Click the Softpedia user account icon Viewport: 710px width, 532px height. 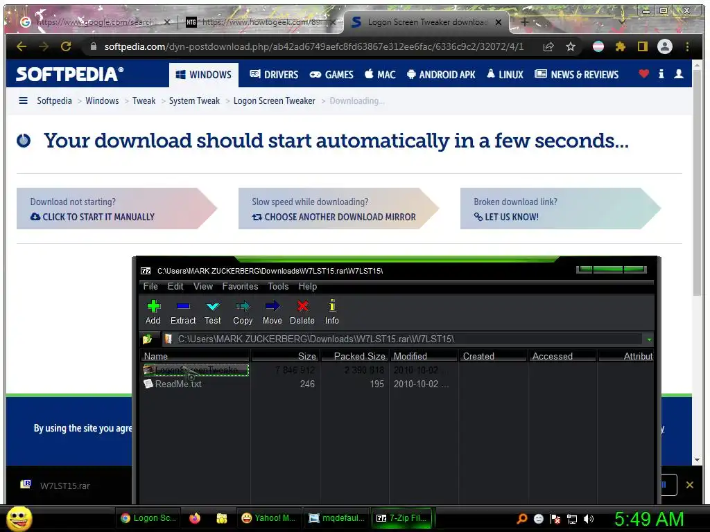pos(678,73)
